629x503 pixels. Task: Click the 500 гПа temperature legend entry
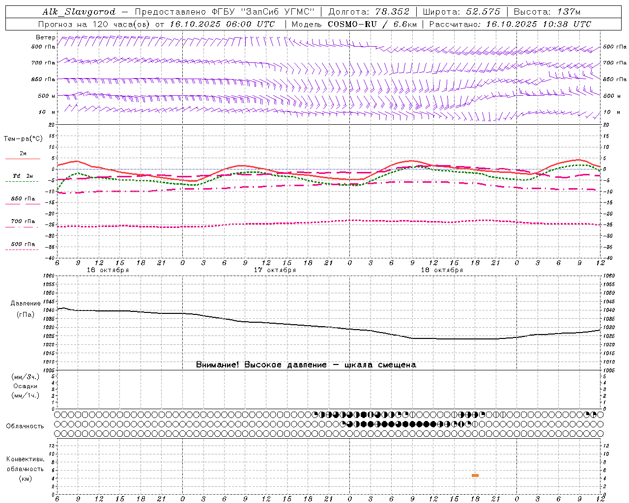tap(23, 246)
